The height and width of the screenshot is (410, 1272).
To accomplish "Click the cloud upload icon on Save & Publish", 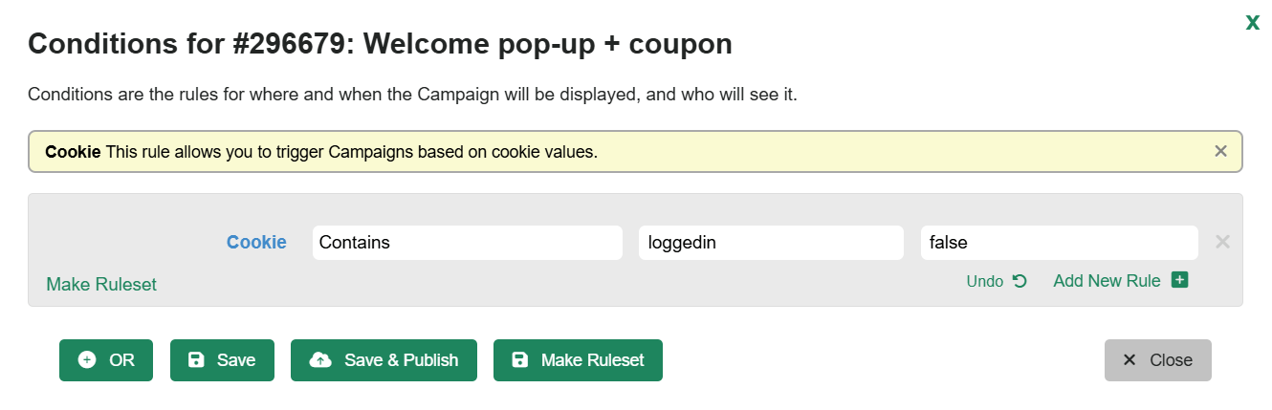I will [x=320, y=360].
